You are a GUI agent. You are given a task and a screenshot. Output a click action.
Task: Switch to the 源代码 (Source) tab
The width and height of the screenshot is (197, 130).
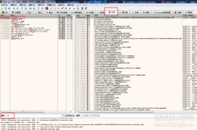(124, 12)
